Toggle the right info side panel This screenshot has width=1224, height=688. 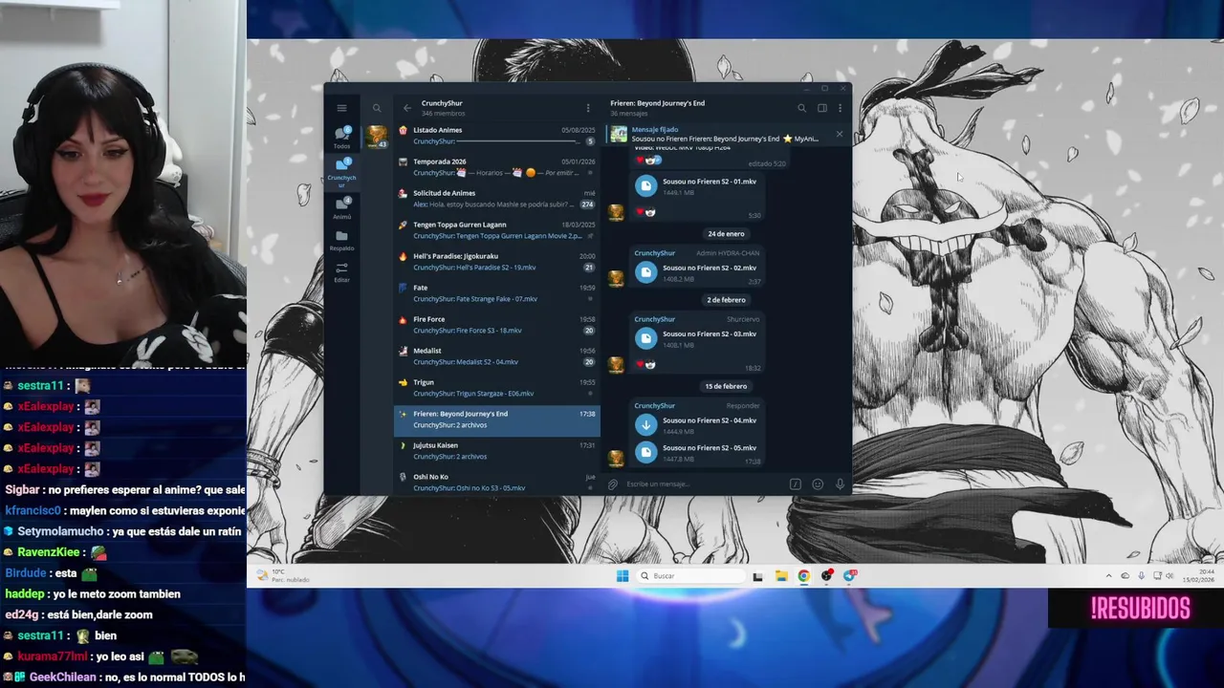click(822, 108)
